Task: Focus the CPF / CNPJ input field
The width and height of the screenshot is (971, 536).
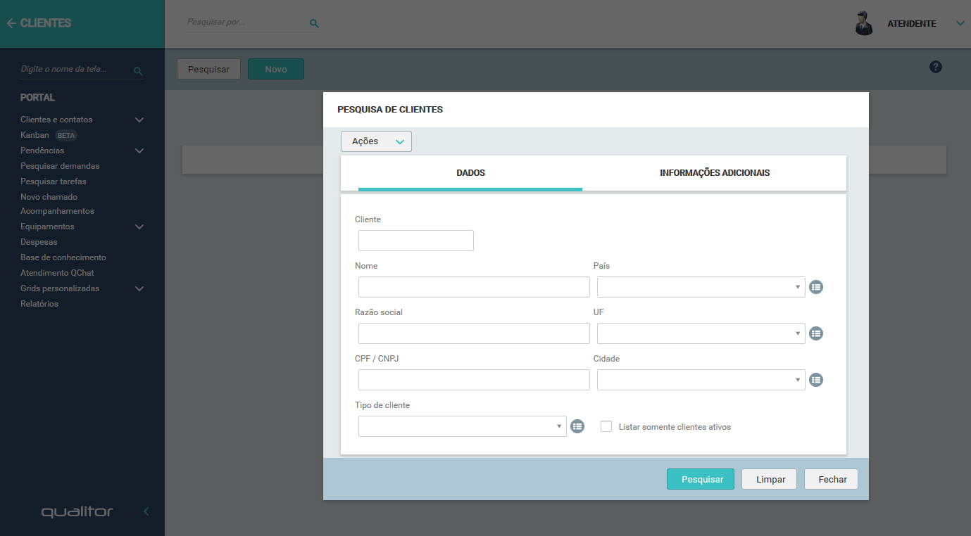Action: point(474,380)
